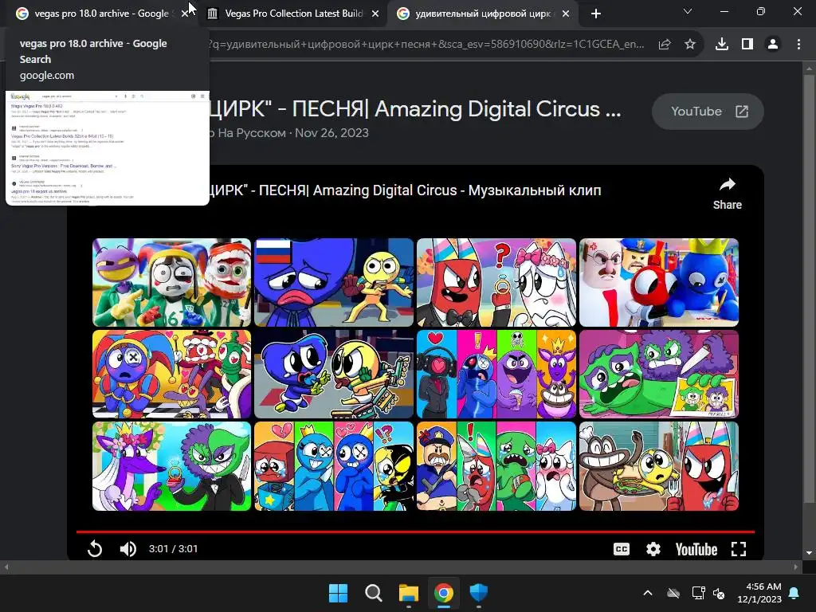This screenshot has height=612, width=816.
Task: Open the Huggy Wuggy Russian flag thumbnail
Action: [x=334, y=283]
